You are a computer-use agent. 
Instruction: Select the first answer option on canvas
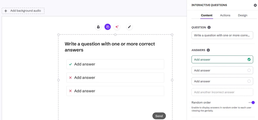pos(115,64)
